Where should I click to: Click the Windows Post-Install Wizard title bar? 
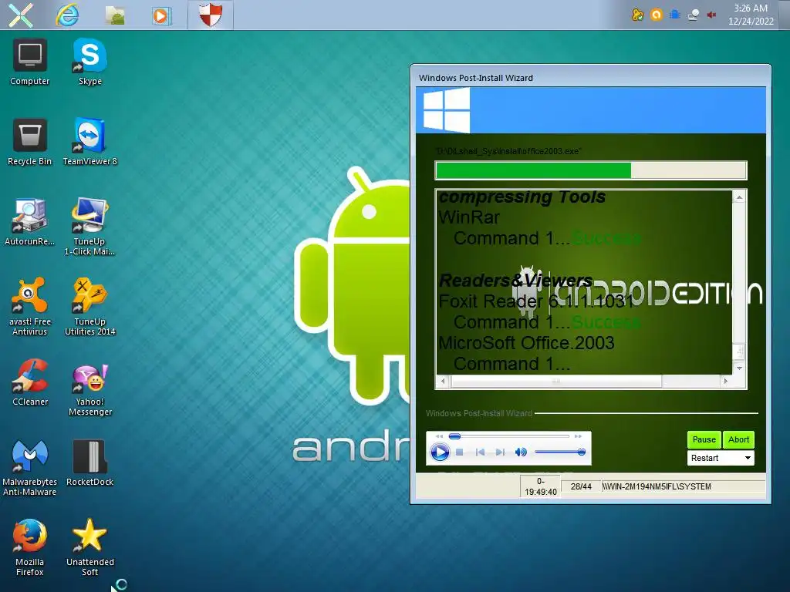590,78
